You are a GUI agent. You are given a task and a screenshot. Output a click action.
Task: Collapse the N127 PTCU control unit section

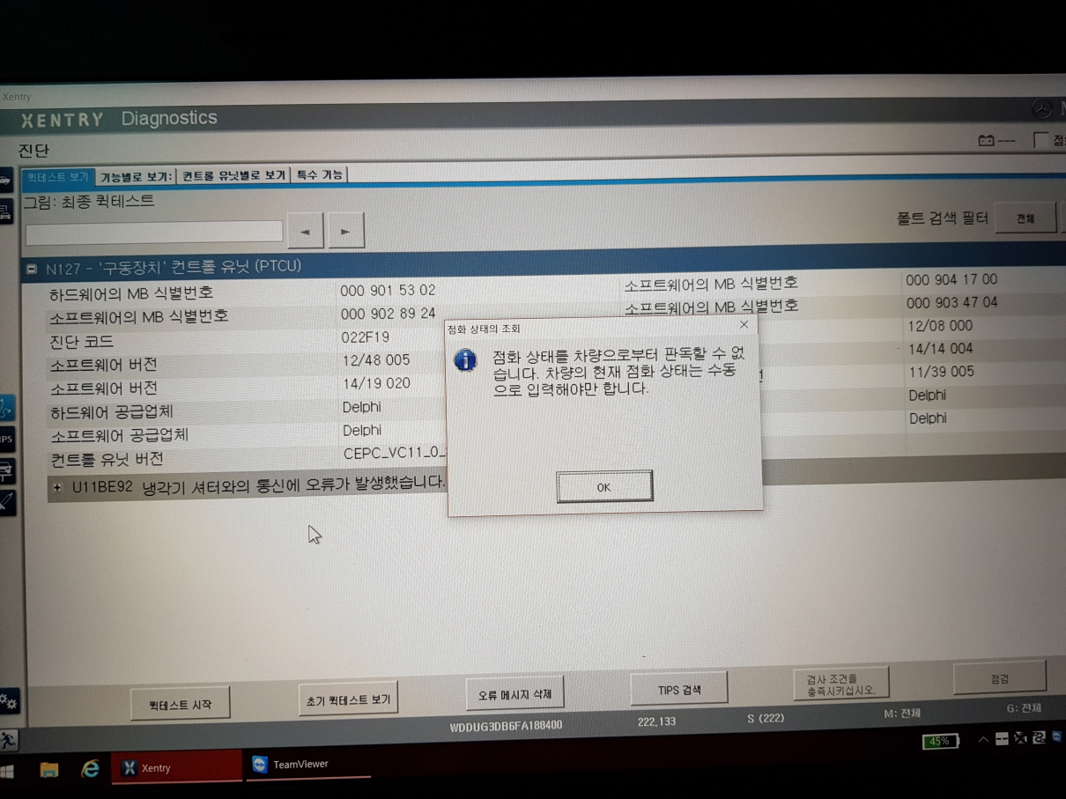click(x=31, y=268)
